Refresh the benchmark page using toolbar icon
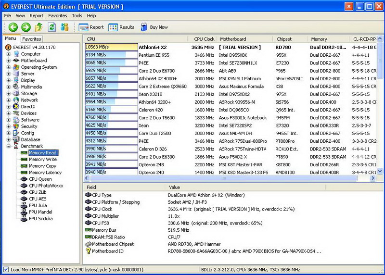 (x=51, y=27)
